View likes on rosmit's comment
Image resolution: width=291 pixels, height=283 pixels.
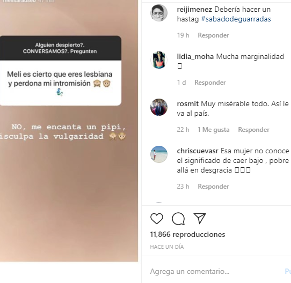[x=214, y=130]
